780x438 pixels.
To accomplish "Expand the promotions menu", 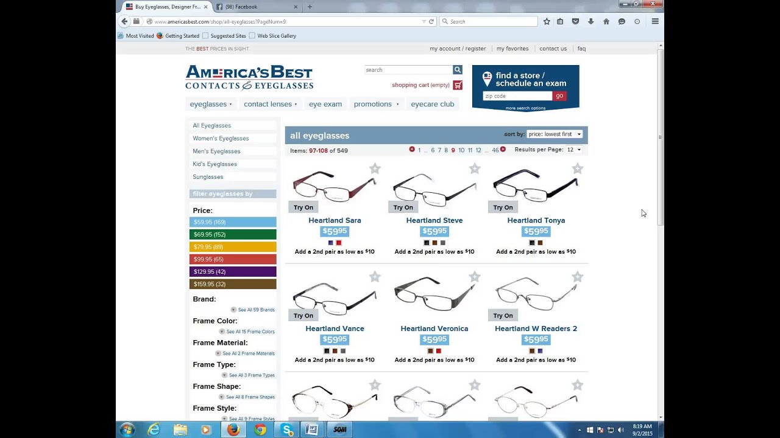I will click(376, 104).
